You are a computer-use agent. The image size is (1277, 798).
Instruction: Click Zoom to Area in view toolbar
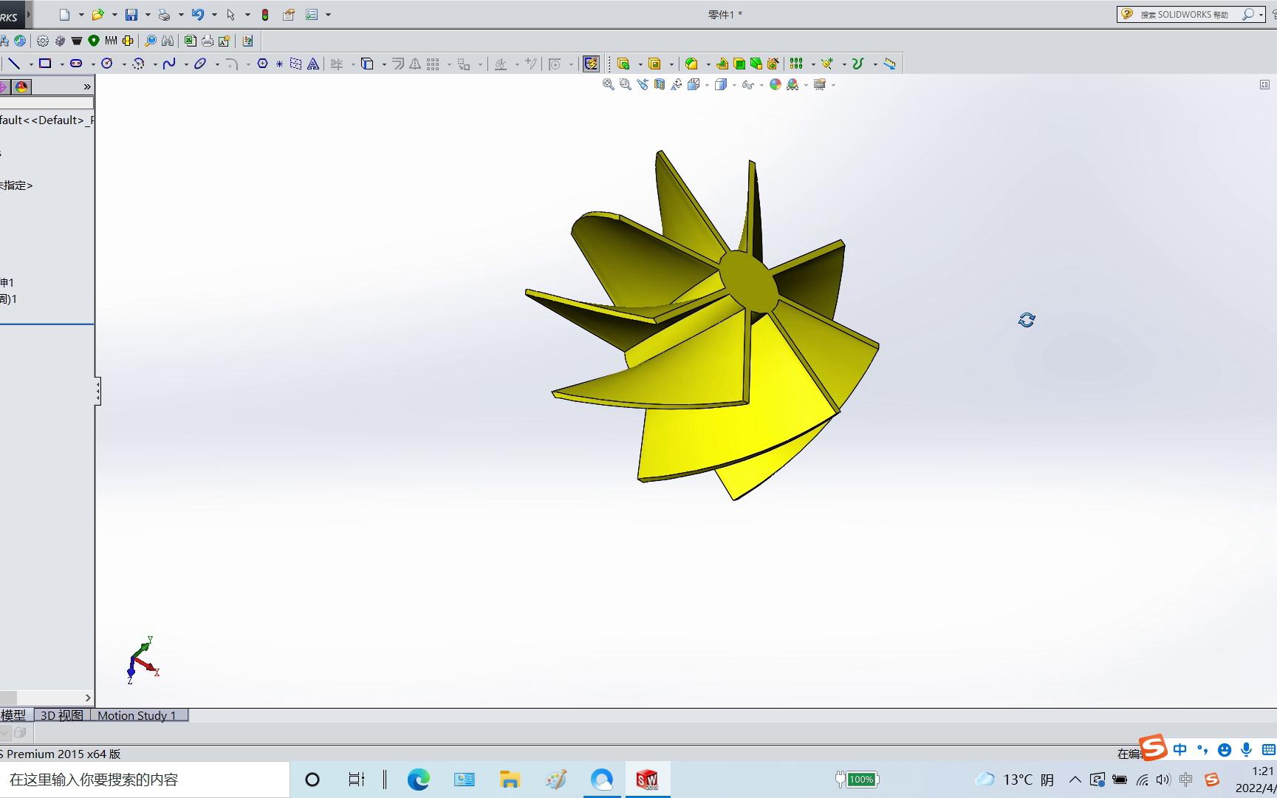[x=626, y=84]
